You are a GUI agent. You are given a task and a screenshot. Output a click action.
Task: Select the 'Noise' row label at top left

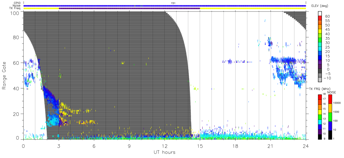pos(17,6)
